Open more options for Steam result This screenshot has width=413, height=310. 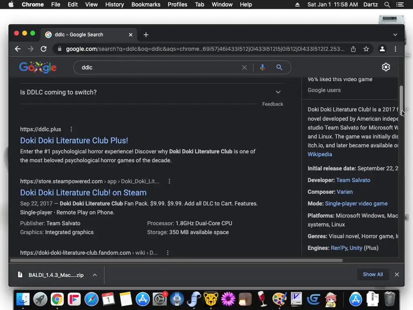point(169,181)
